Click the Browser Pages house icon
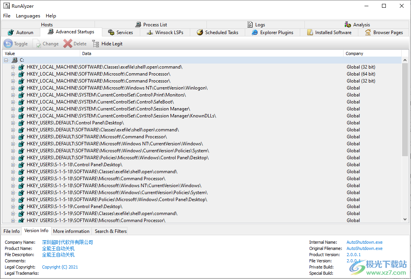Image resolution: width=411 pixels, height=279 pixels. [x=368, y=32]
